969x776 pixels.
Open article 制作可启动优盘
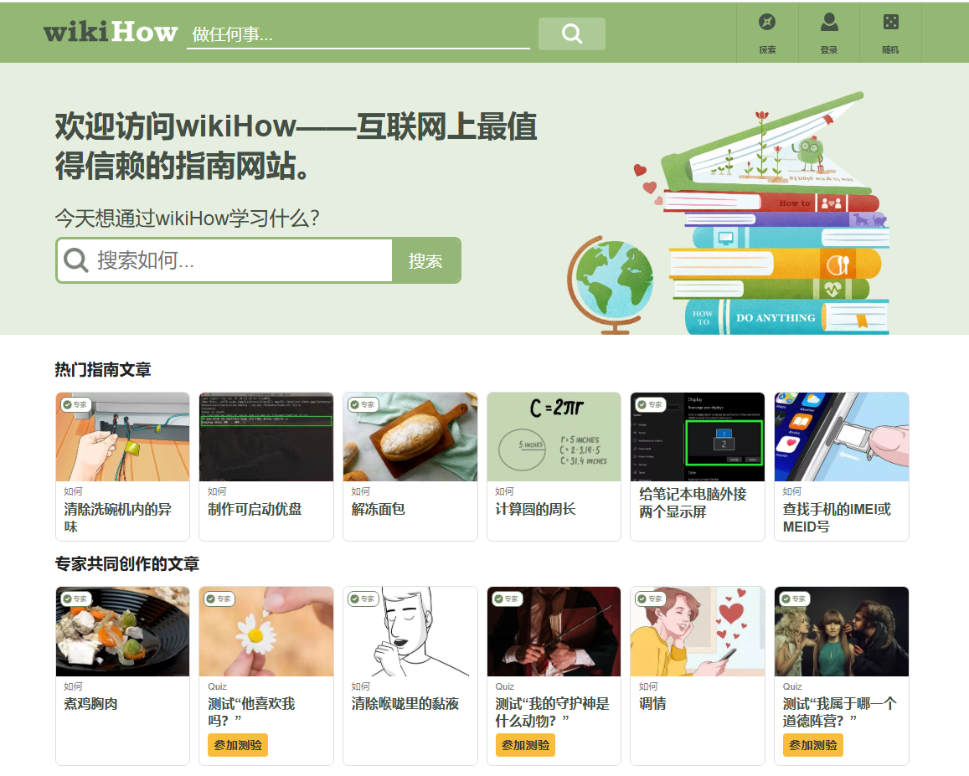255,509
